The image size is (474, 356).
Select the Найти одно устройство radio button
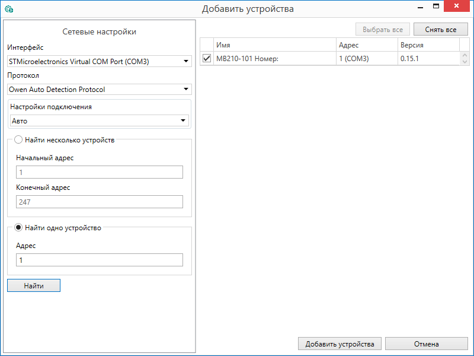pos(18,228)
